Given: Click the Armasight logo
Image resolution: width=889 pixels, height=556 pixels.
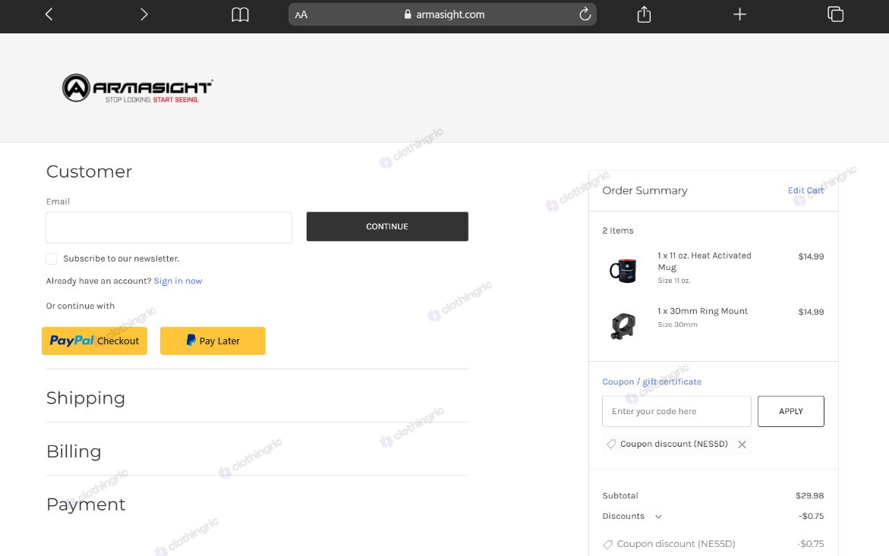Looking at the screenshot, I should pos(137,88).
